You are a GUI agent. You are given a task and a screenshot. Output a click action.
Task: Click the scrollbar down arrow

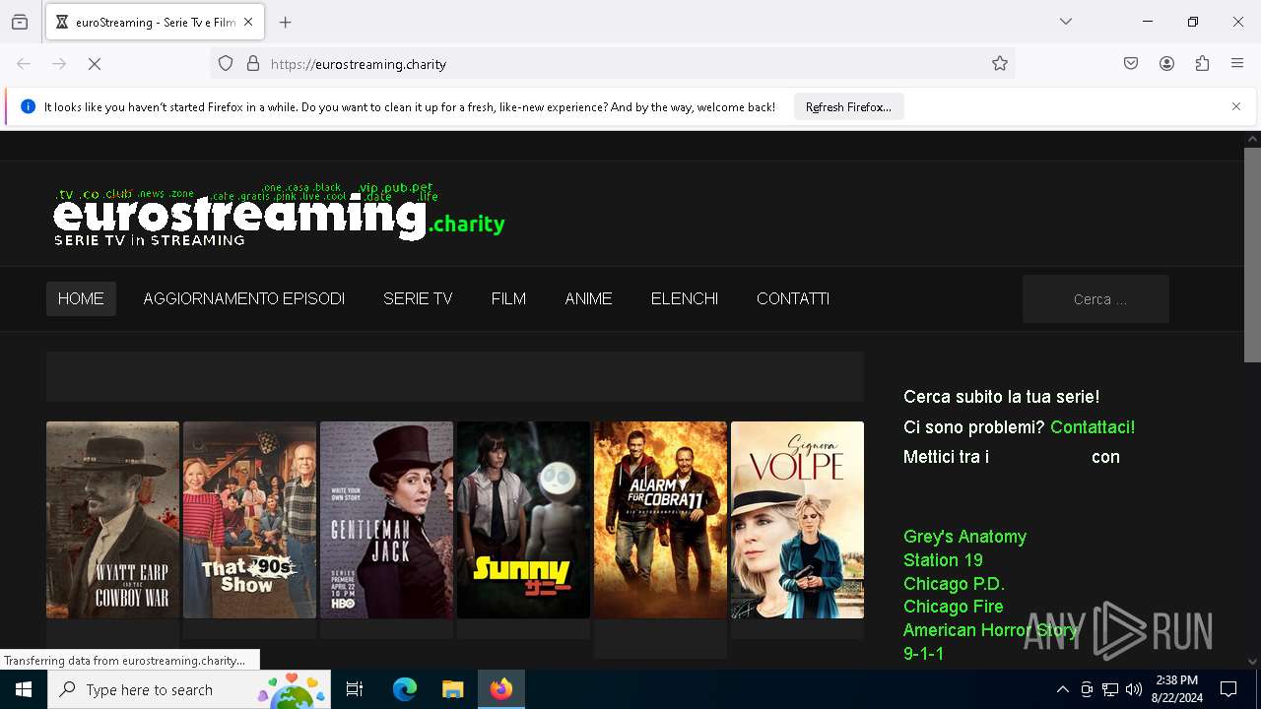pos(1252,662)
